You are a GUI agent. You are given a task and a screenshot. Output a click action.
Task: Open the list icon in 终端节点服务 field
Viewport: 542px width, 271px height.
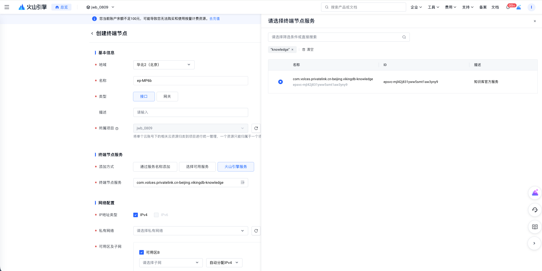coord(242,183)
